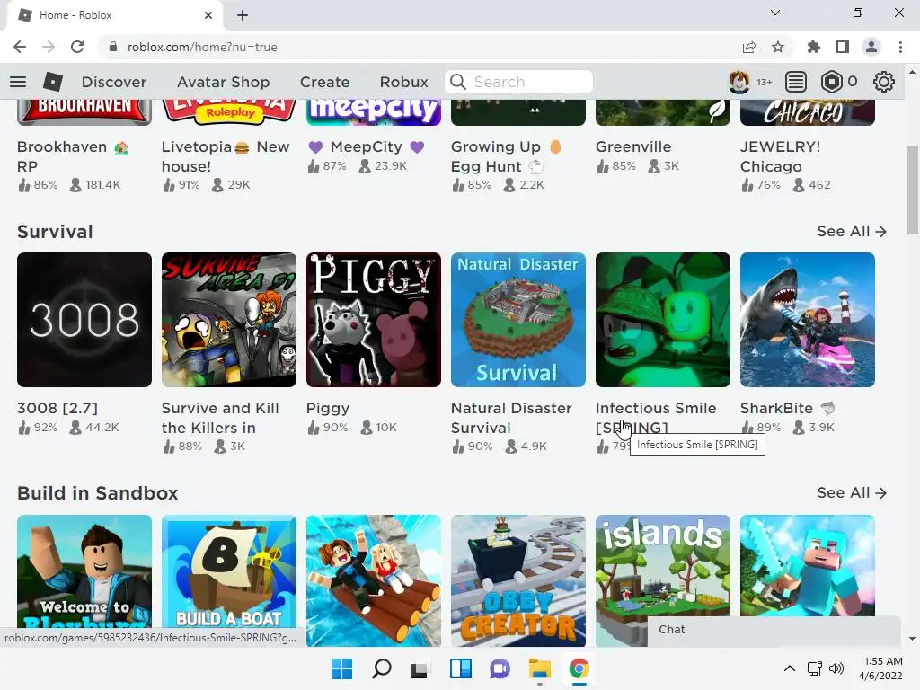This screenshot has height=690, width=920.
Task: Click the site lock icon in address bar
Action: point(113,47)
